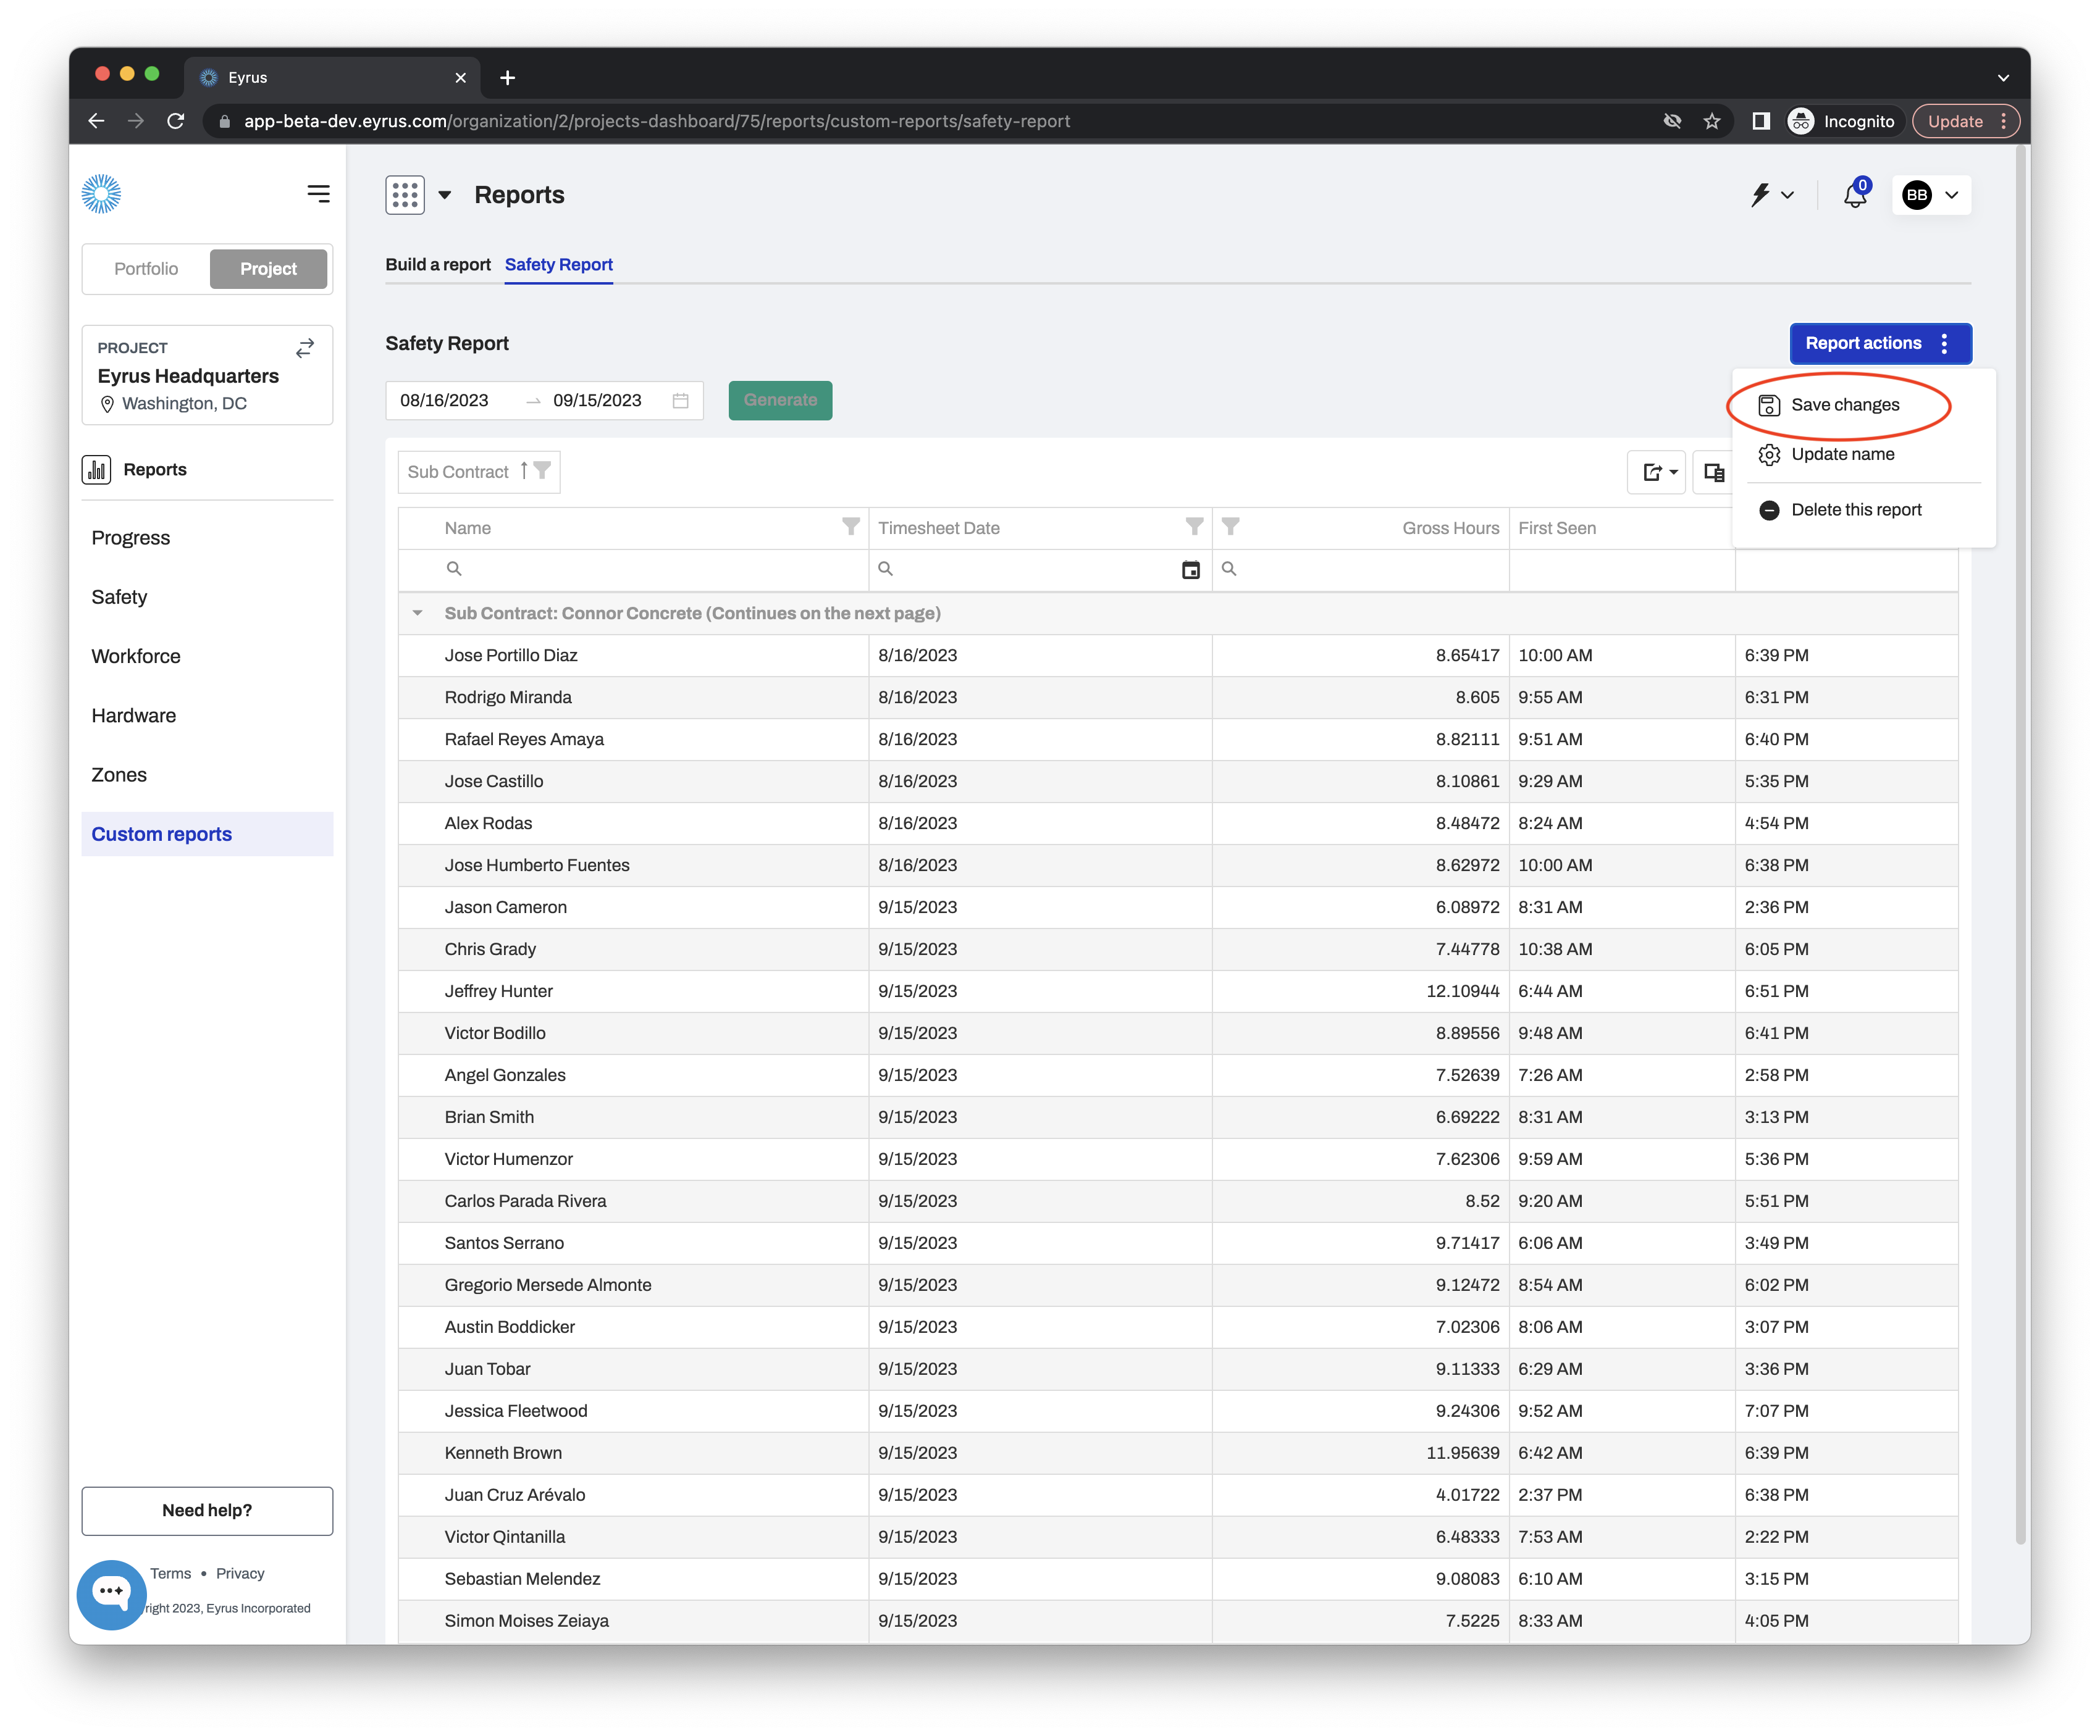The image size is (2100, 1736).
Task: Select the Jeffrey Hunter row
Action: point(1178,991)
